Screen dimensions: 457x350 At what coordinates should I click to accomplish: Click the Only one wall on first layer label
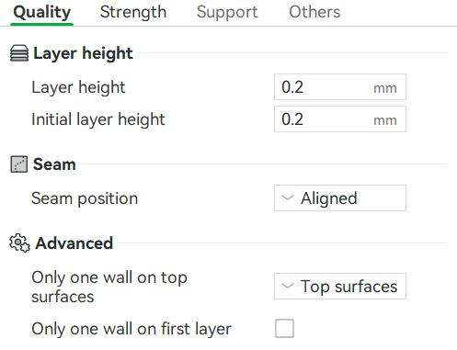pyautogui.click(x=131, y=329)
